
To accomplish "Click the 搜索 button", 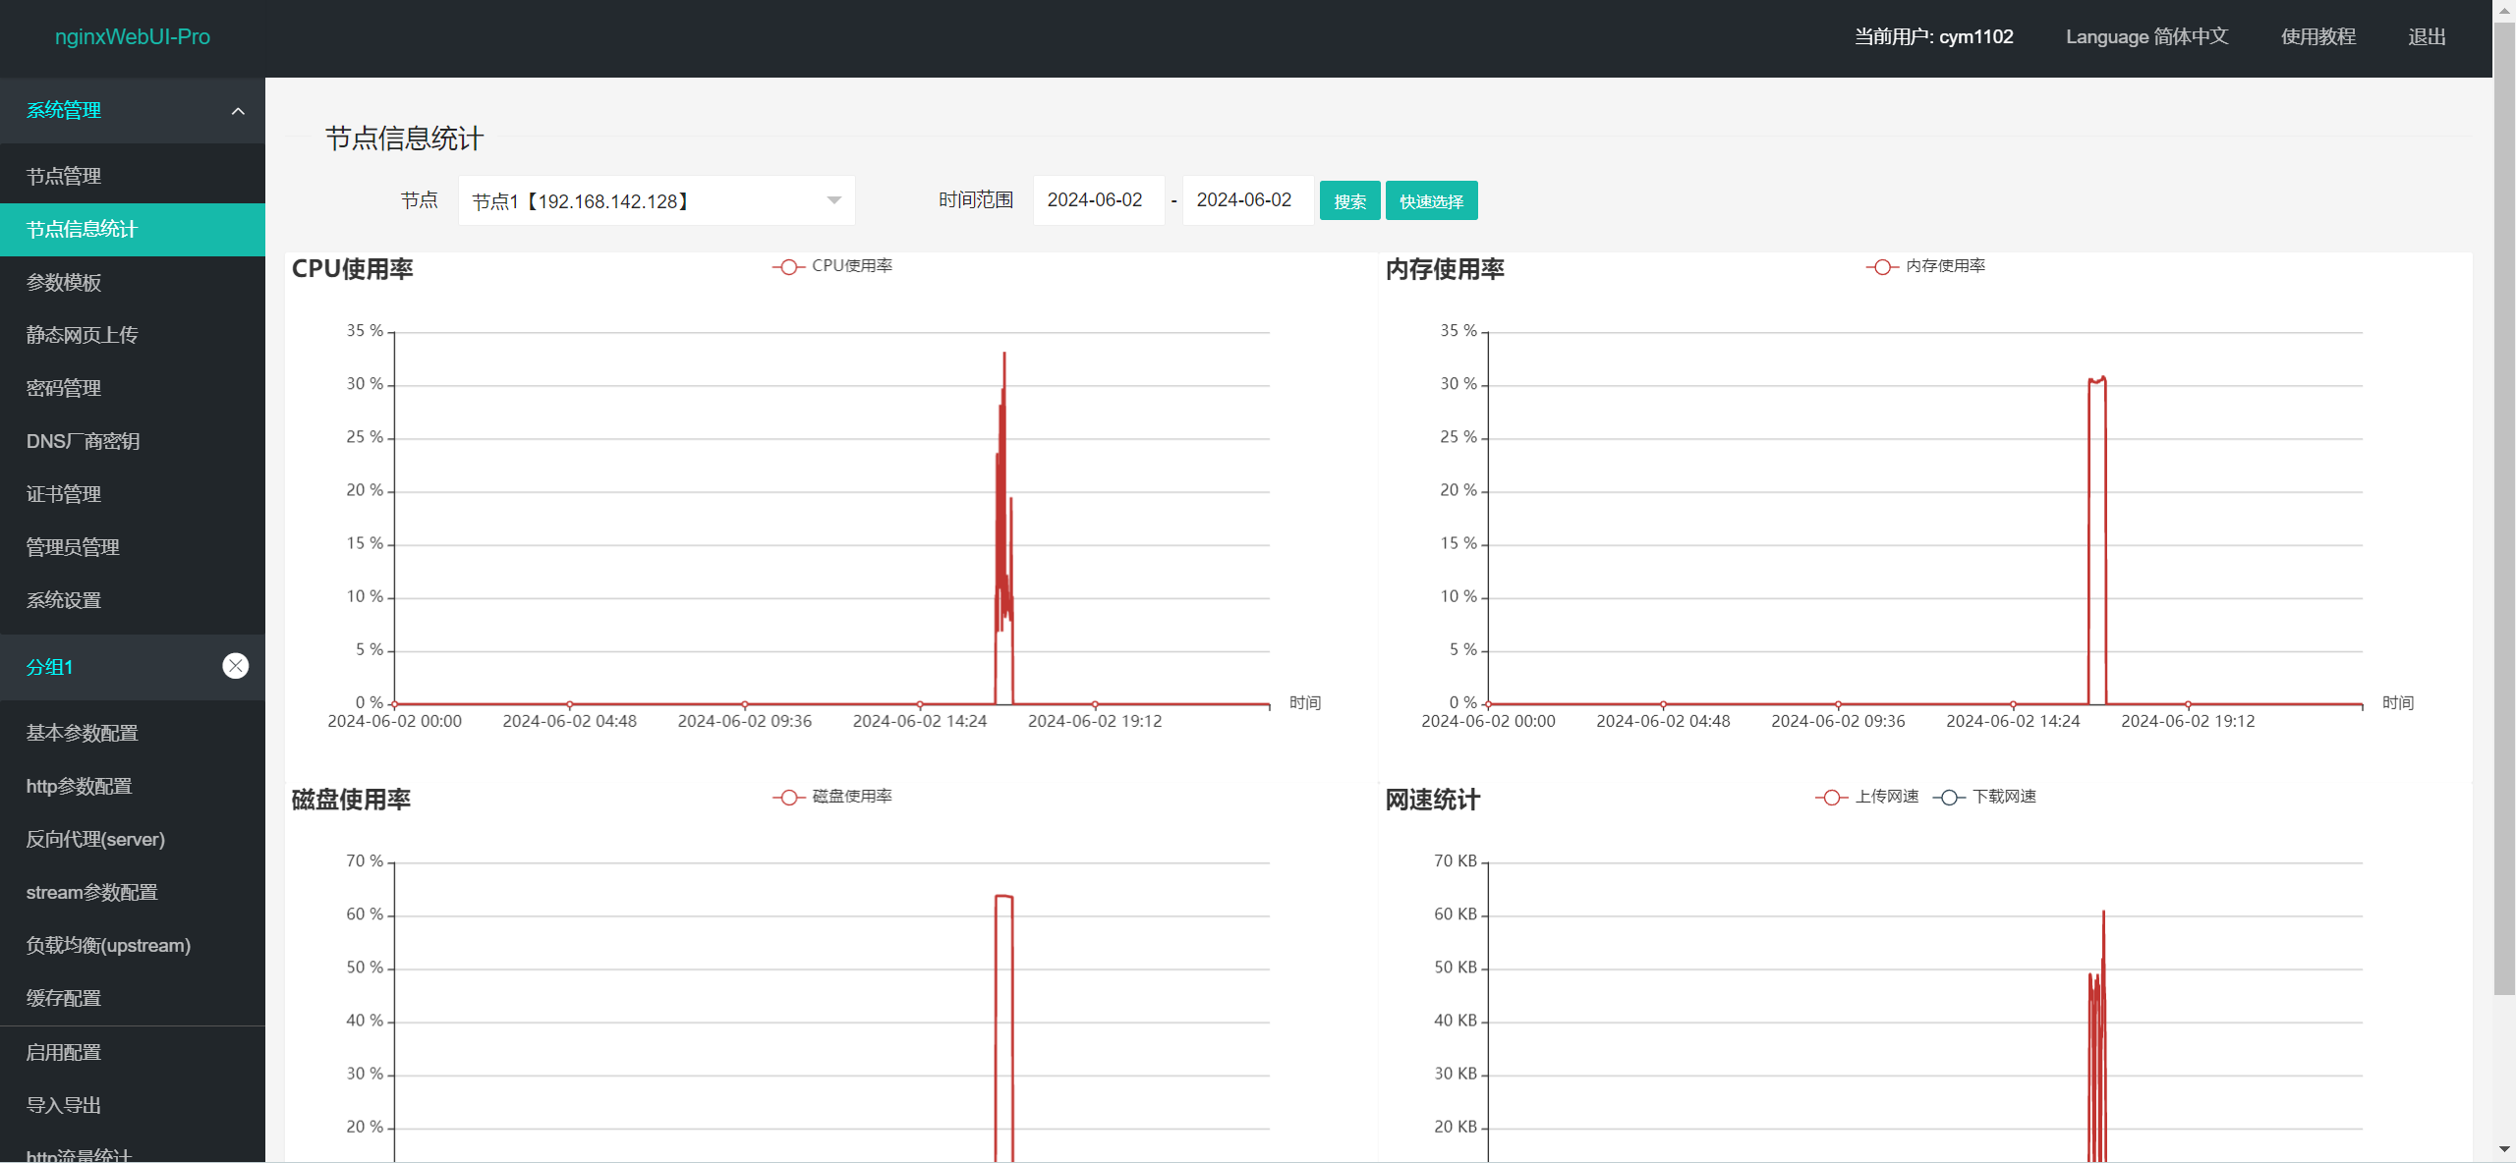I will click(1349, 200).
